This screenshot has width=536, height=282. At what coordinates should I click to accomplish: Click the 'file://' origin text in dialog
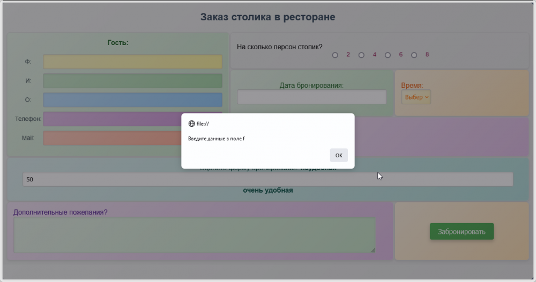203,124
